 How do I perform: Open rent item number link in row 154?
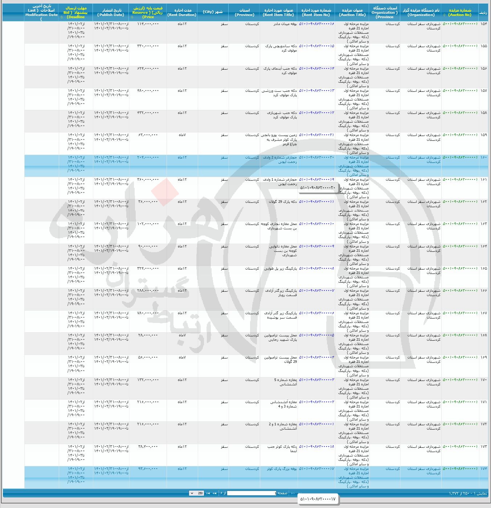pyautogui.click(x=316, y=24)
